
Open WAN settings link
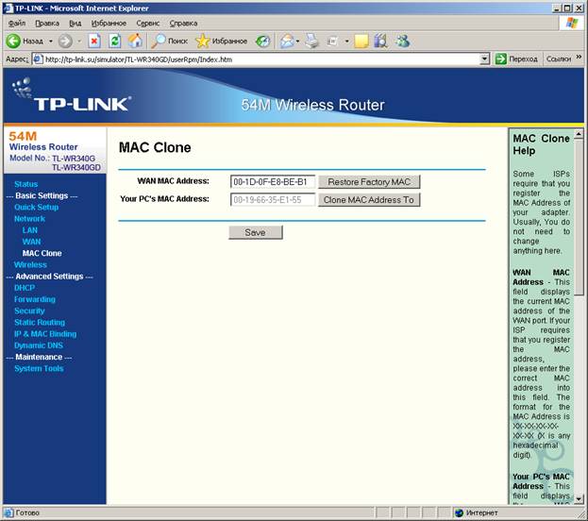point(31,242)
